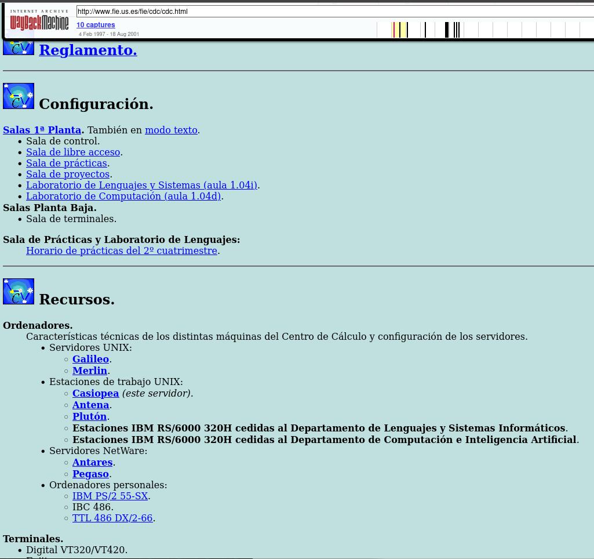The image size is (594, 559).
Task: Click the CV icon beside Configuración heading
Action: click(19, 96)
